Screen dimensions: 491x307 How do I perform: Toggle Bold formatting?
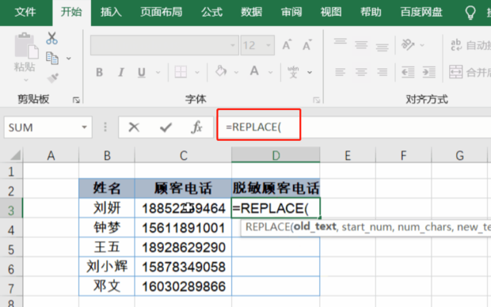[99, 72]
